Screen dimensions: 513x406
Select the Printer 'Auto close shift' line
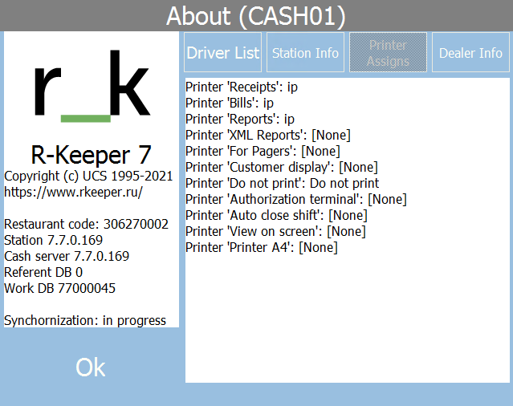(276, 215)
